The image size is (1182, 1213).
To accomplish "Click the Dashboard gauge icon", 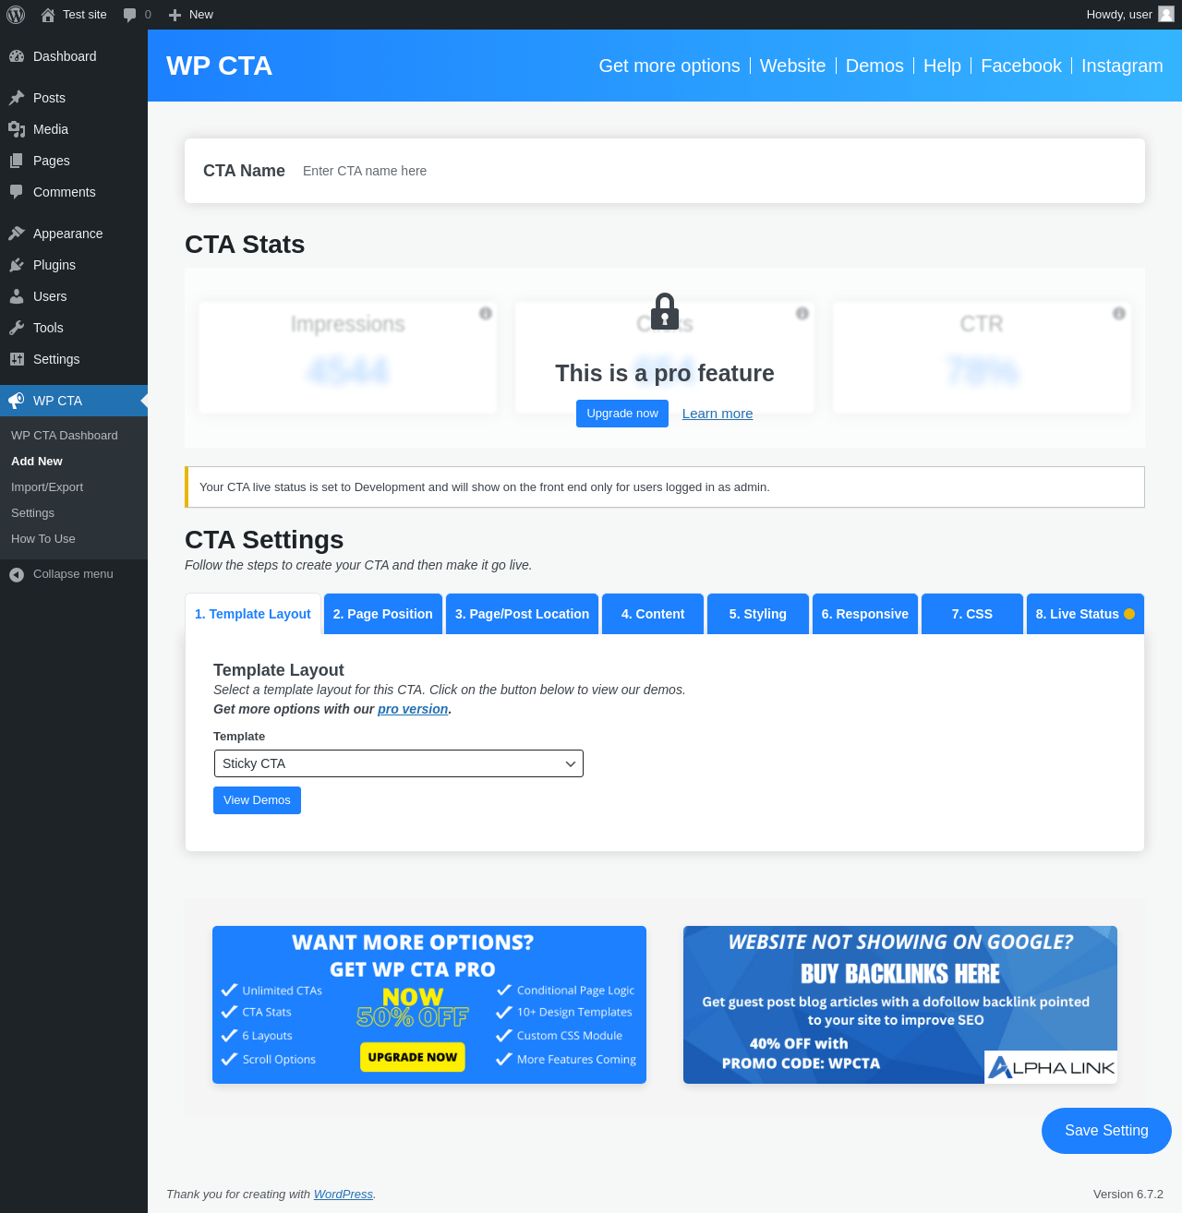I will point(17,56).
